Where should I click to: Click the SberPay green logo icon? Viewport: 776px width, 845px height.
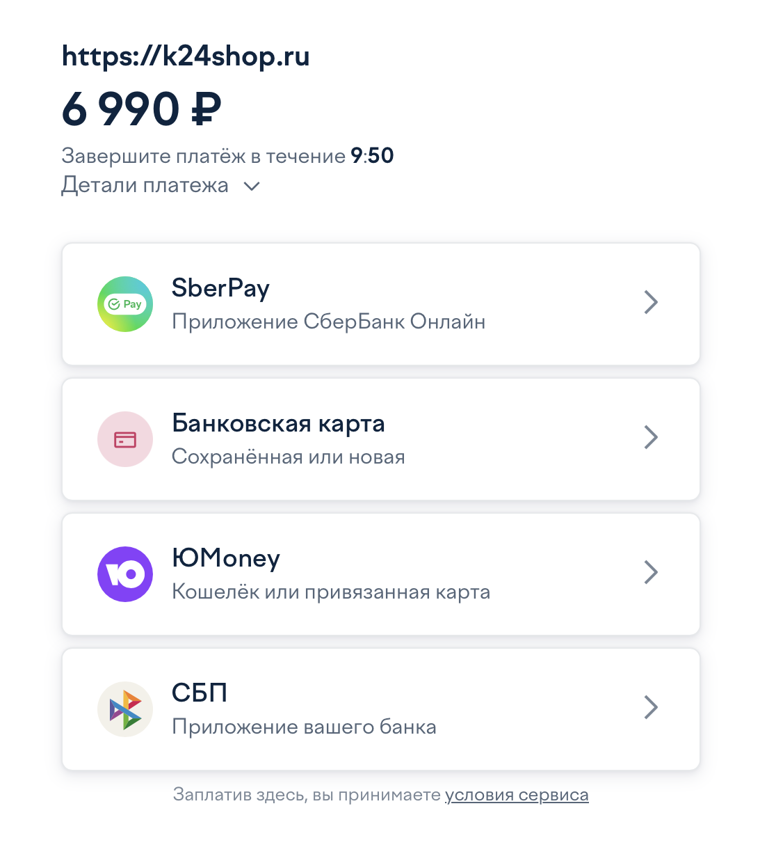click(x=125, y=304)
